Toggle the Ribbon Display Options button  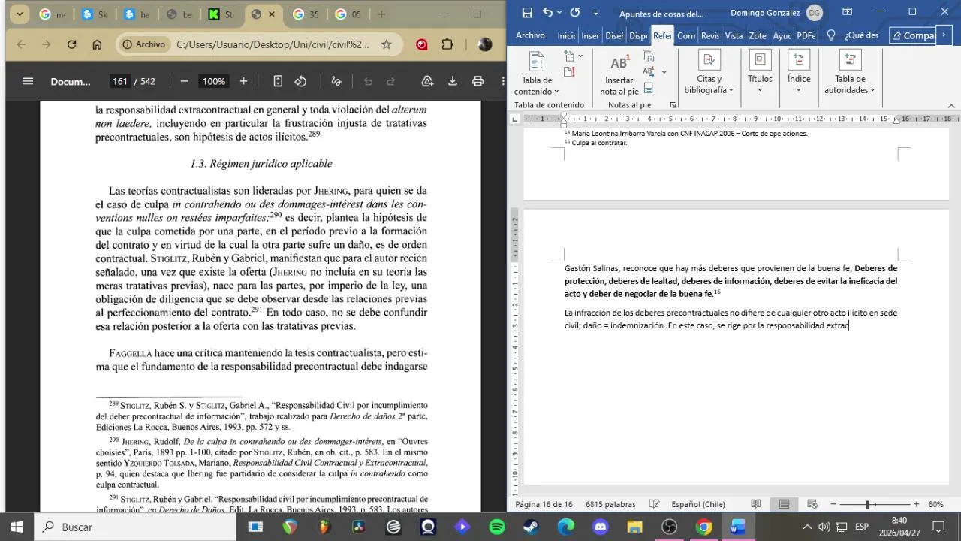point(847,12)
